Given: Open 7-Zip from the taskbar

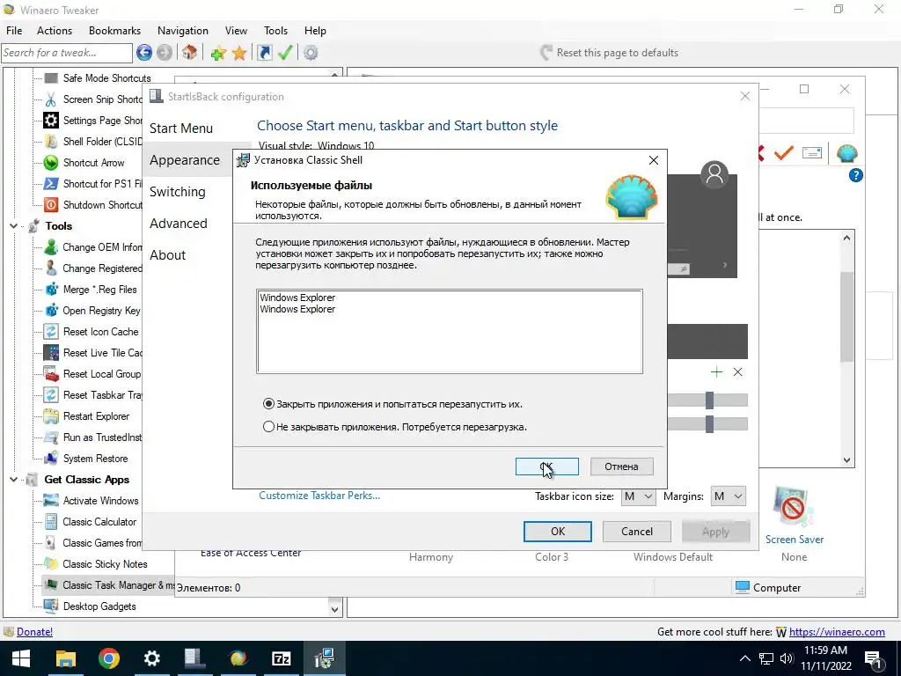Looking at the screenshot, I should coord(281,658).
